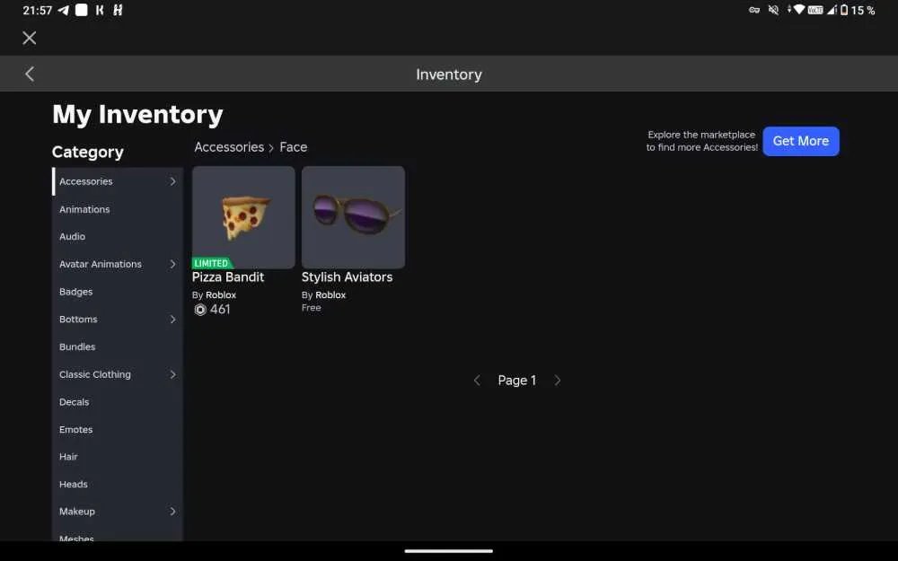Go to next page arrow
The width and height of the screenshot is (898, 561).
pyautogui.click(x=558, y=380)
